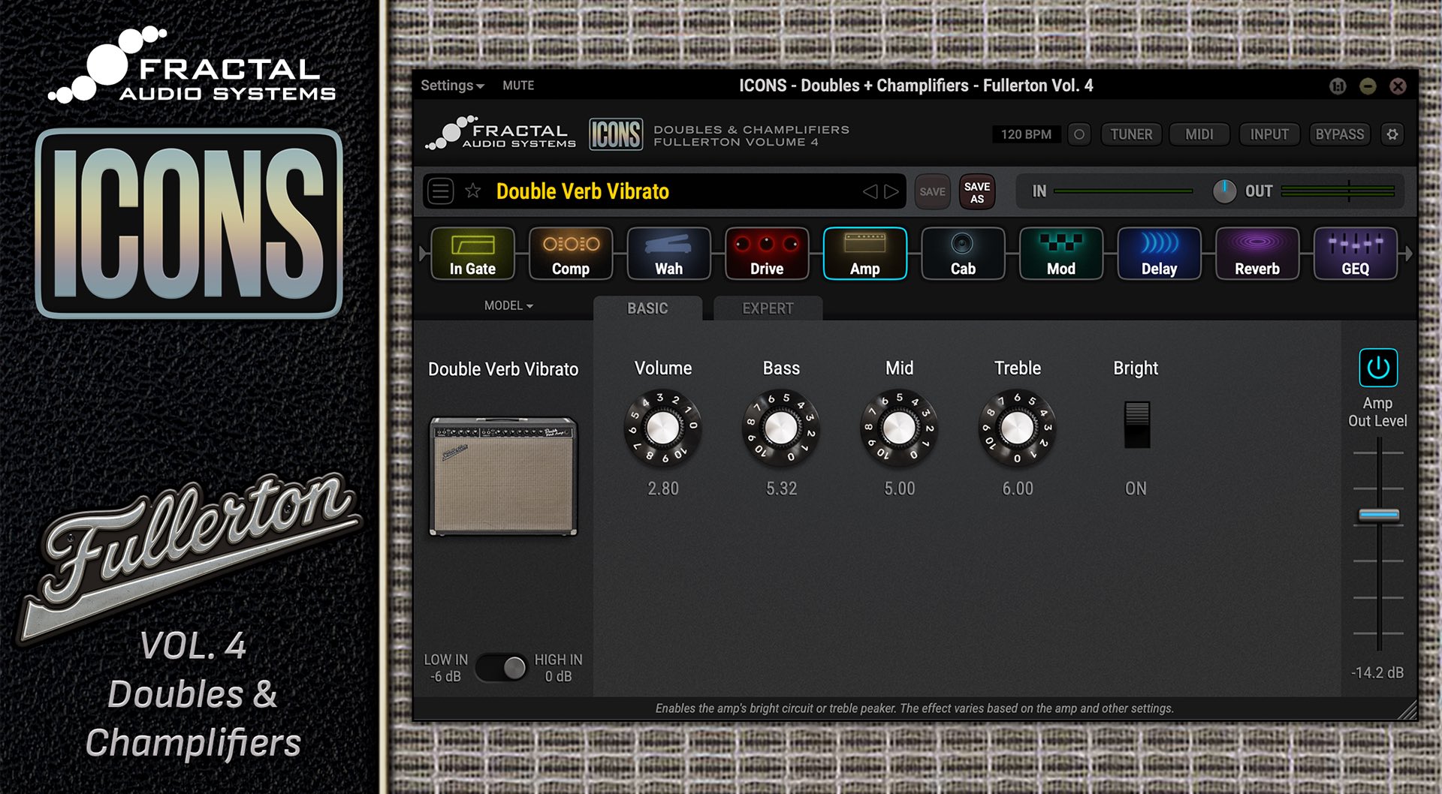Click the Bass value 5.32

click(x=781, y=489)
